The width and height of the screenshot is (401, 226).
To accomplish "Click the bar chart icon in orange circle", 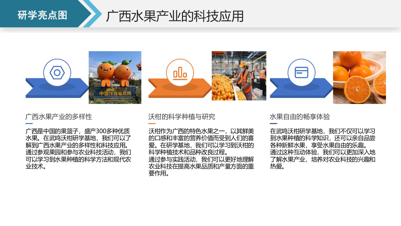I will click(x=180, y=73).
